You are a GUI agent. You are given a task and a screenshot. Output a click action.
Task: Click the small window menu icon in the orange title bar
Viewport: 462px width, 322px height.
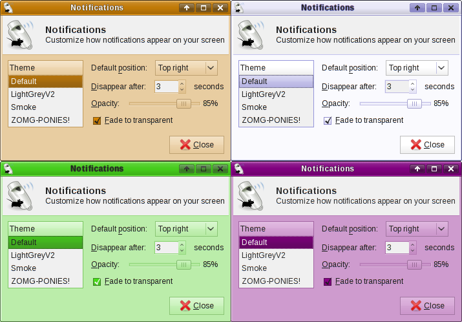click(x=8, y=8)
